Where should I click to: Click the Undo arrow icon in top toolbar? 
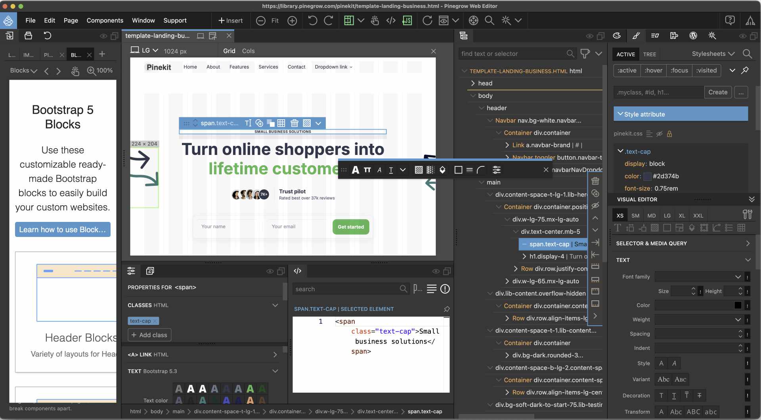312,21
